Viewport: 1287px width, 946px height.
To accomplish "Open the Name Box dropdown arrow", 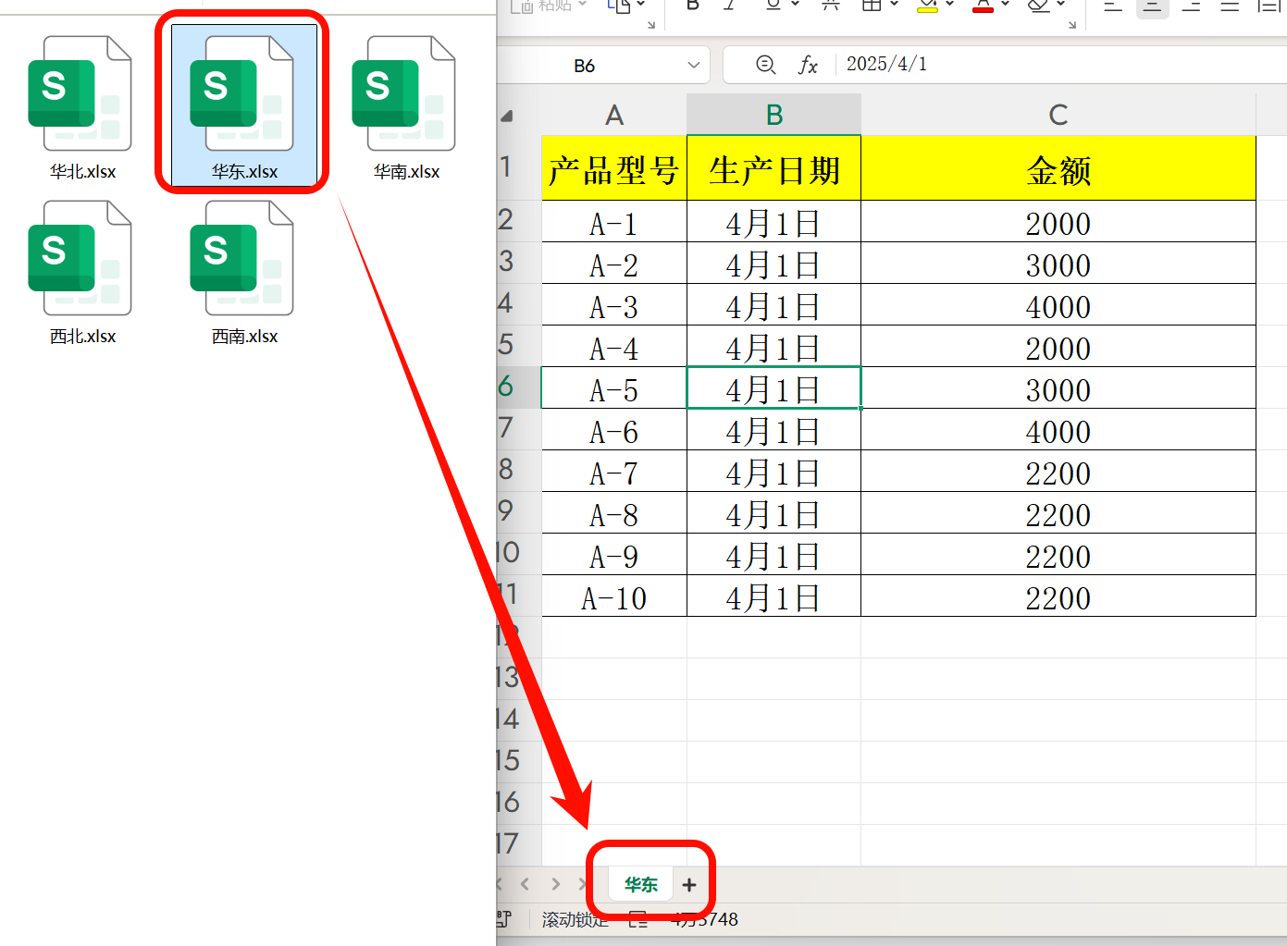I will (x=694, y=66).
